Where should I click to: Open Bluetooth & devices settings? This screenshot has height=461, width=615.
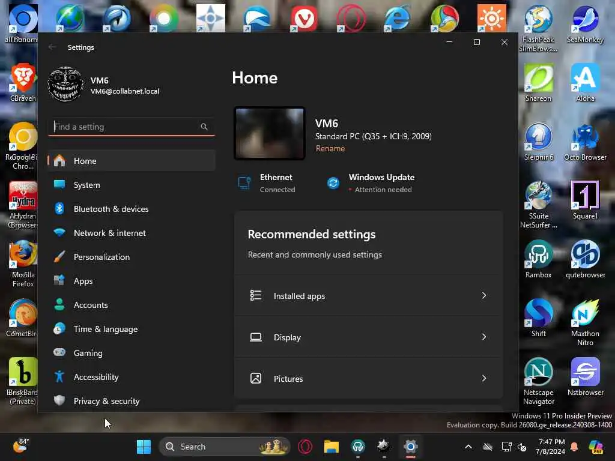click(132, 209)
